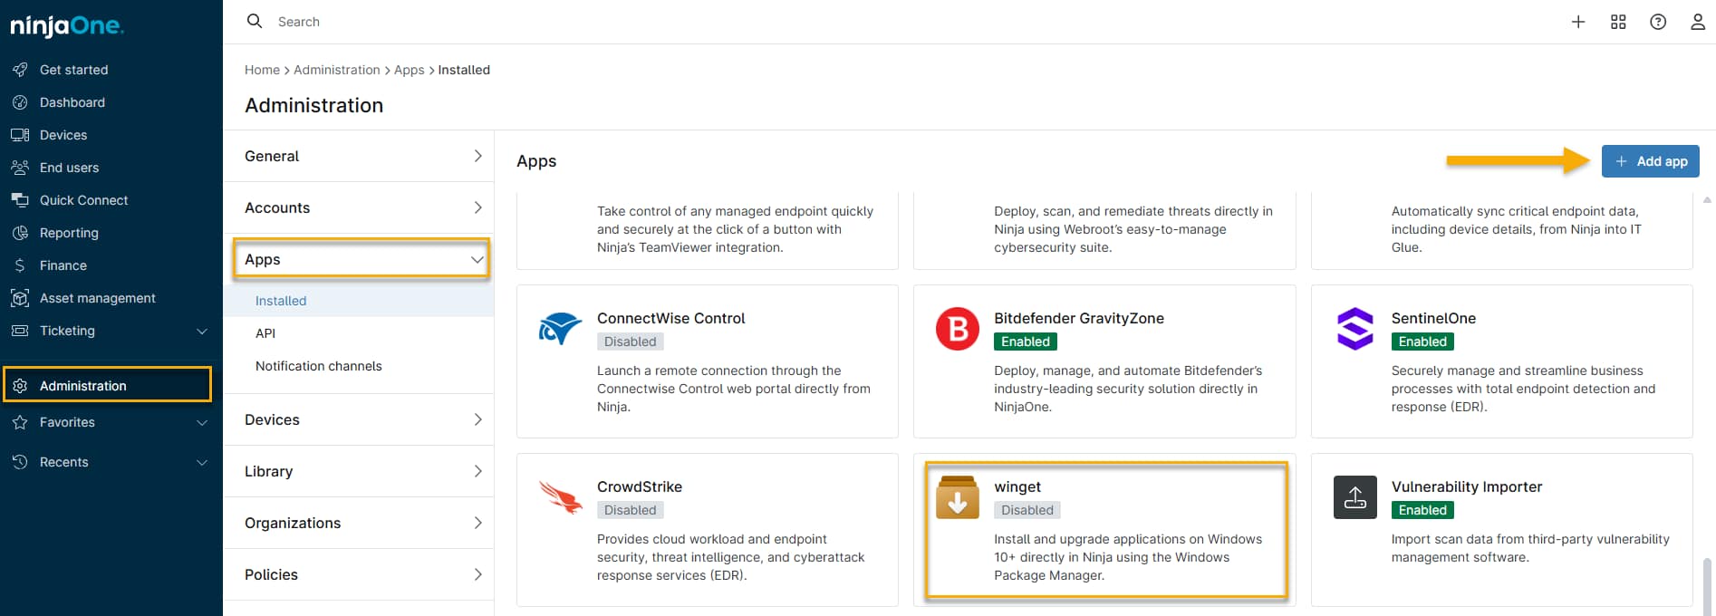Click the Search input field
This screenshot has width=1716, height=616.
pos(544,22)
